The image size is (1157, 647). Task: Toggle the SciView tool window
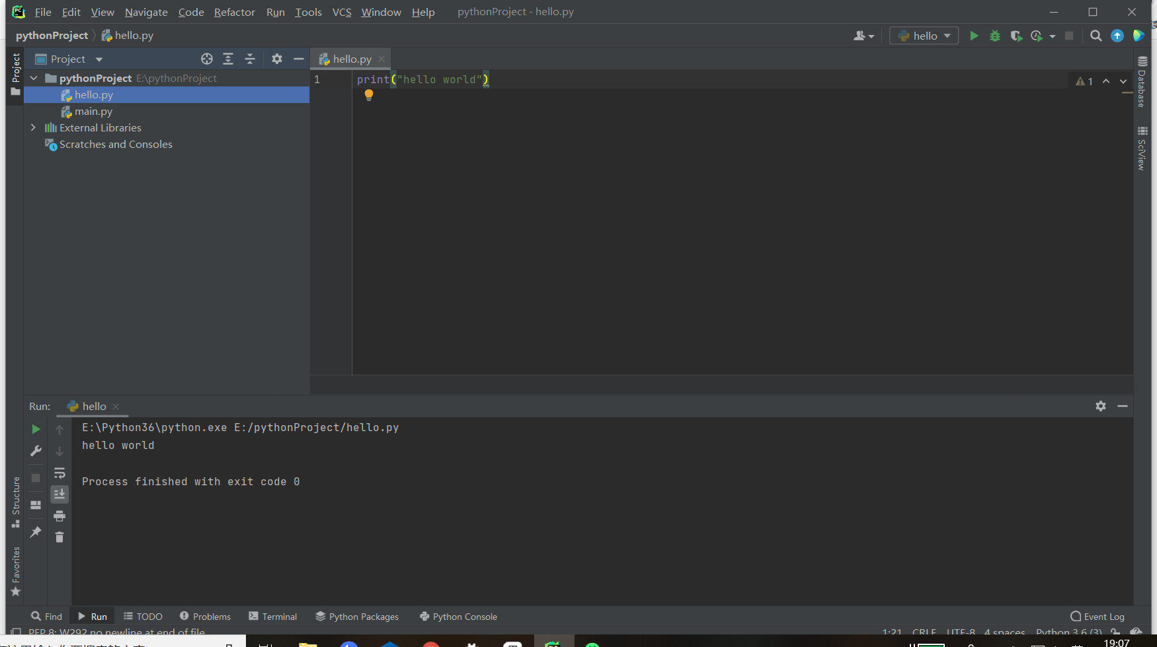[x=1142, y=149]
